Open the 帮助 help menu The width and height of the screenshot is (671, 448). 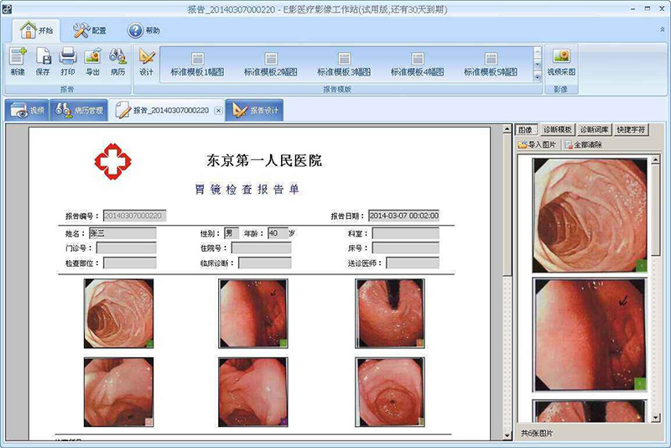143,31
